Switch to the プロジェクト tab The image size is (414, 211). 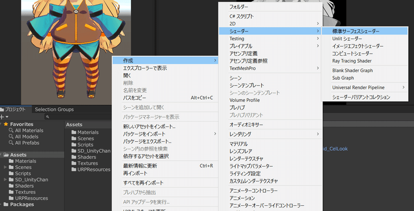coord(16,109)
